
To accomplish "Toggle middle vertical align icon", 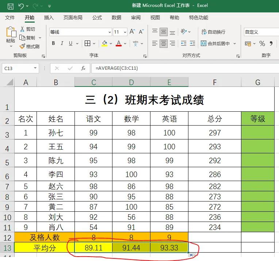I will coord(163,32).
